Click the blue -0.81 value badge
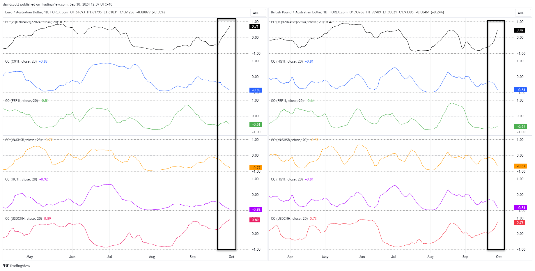The width and height of the screenshot is (535, 271). pyautogui.click(x=521, y=90)
